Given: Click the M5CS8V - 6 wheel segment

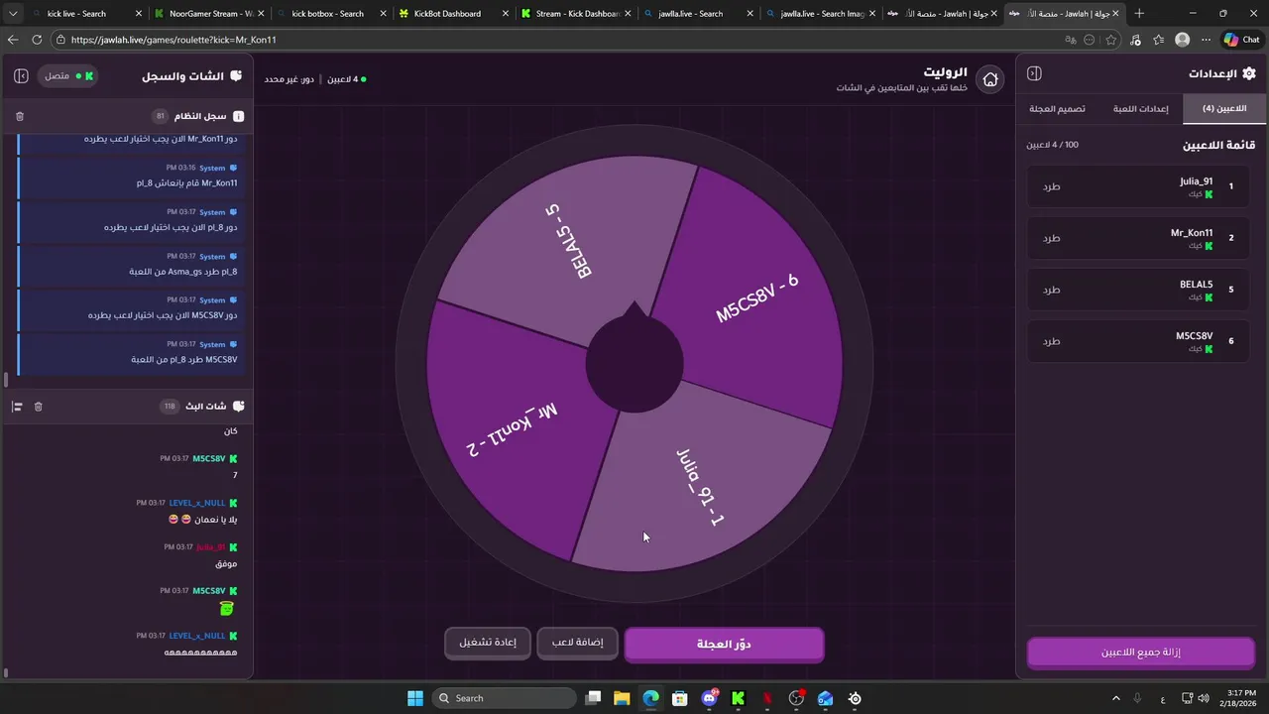Looking at the screenshot, I should [757, 297].
